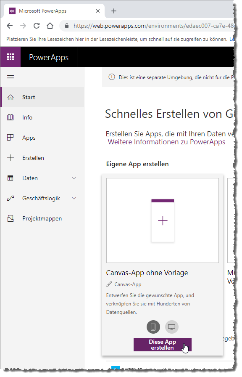Click the Canvas-App label text
242x377 pixels.
[x=128, y=284]
